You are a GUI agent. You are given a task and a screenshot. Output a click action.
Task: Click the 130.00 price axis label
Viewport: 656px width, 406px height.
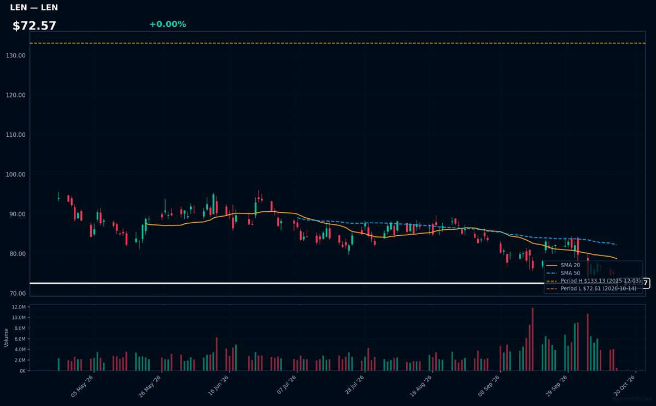point(16,55)
